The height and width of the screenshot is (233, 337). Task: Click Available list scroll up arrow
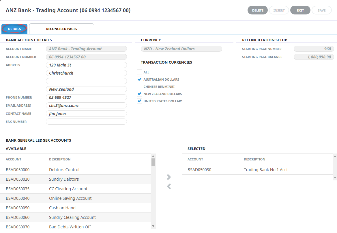(x=153, y=156)
